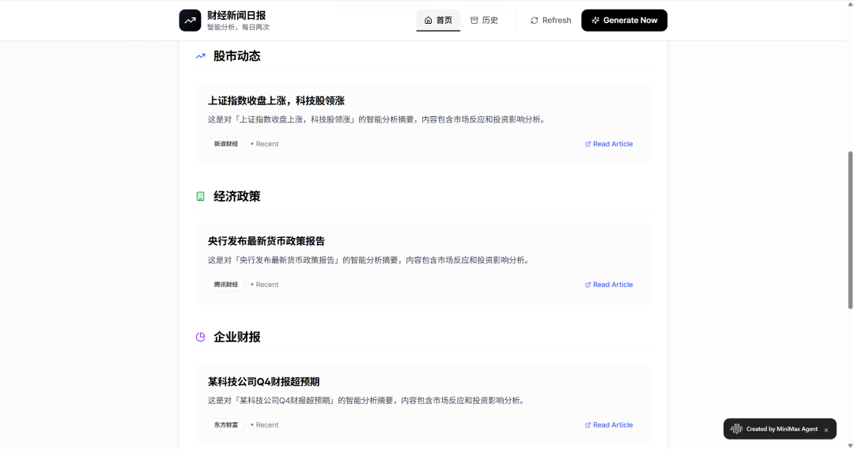Click the 腾讯财经 source tag
This screenshot has height=449, width=854.
click(226, 284)
